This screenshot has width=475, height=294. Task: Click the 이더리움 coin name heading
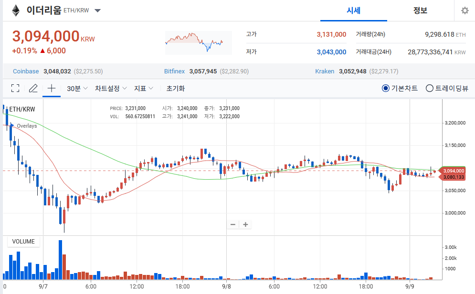click(x=44, y=10)
